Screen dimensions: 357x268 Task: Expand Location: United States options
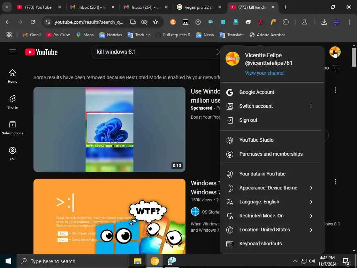(x=271, y=230)
